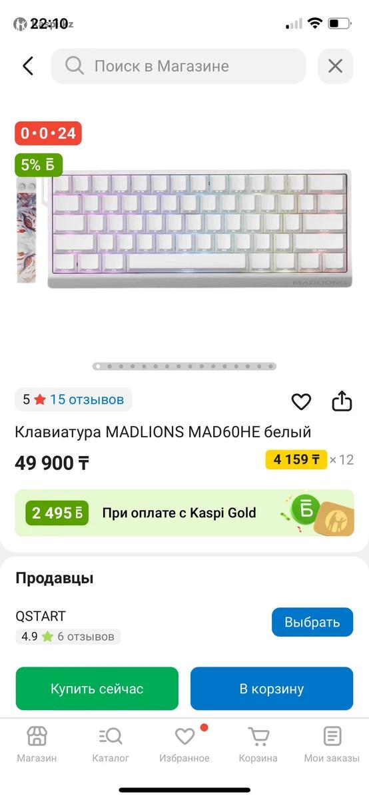The width and height of the screenshot is (369, 800).
Task: Tap the Поиск в Магазине search field
Action: tap(179, 66)
